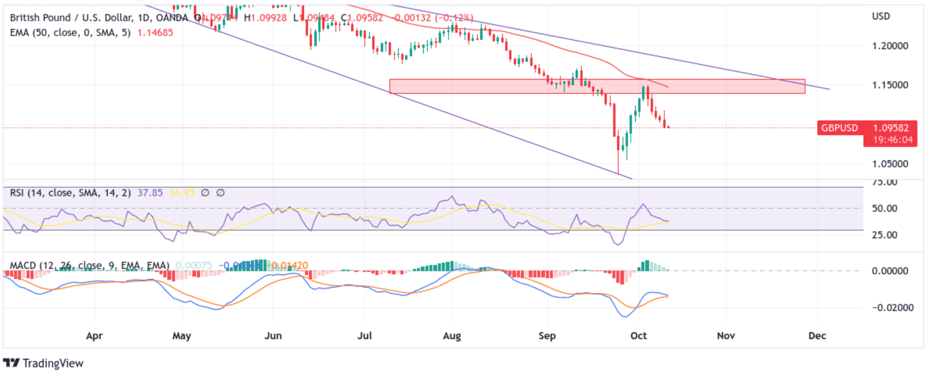Click the ∅ symbol directly after 36.95
The height and width of the screenshot is (388, 927).
point(205,193)
